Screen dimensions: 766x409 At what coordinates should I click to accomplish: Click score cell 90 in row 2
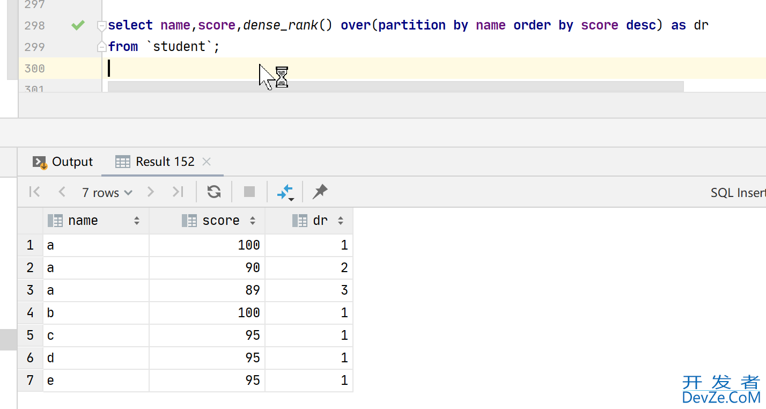point(207,268)
